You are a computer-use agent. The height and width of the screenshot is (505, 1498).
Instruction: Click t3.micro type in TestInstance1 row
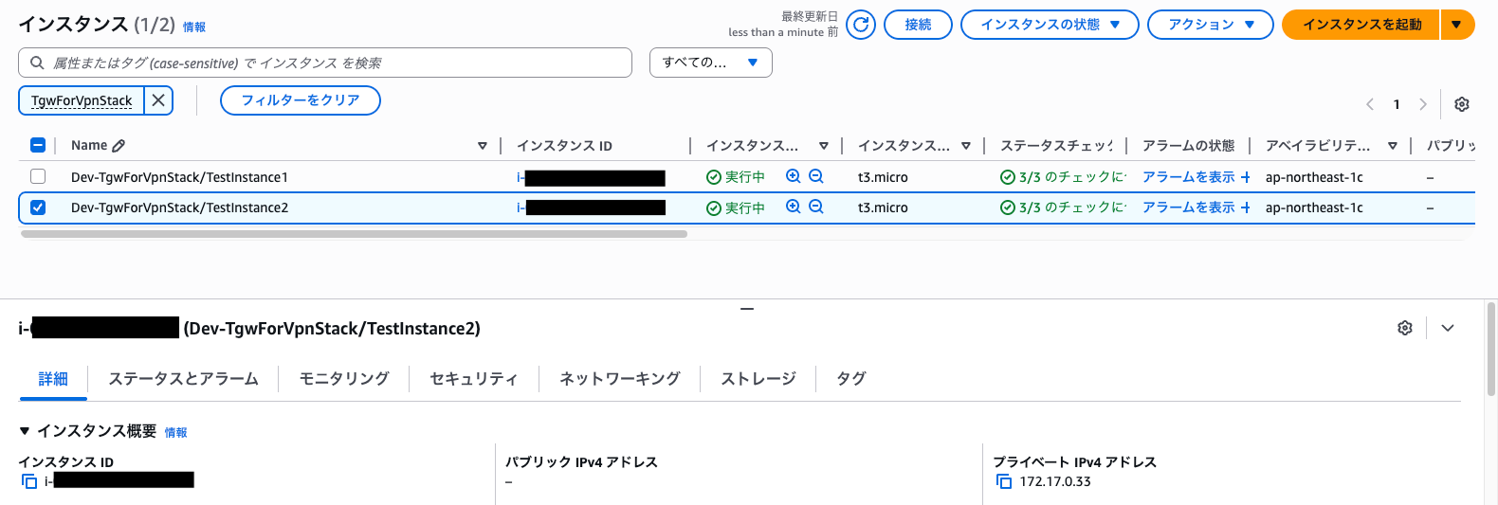883,177
